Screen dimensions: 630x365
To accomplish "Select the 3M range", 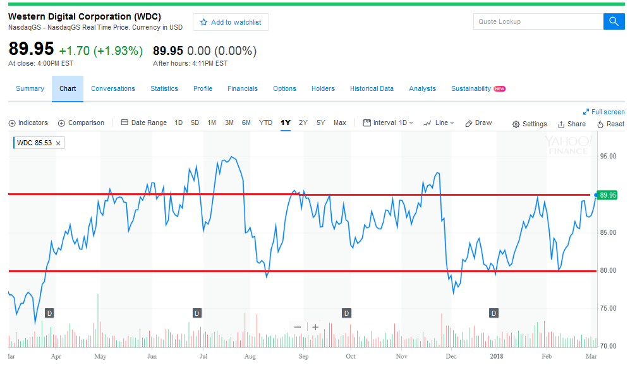I will [229, 123].
